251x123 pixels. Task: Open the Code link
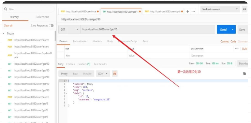233,42
